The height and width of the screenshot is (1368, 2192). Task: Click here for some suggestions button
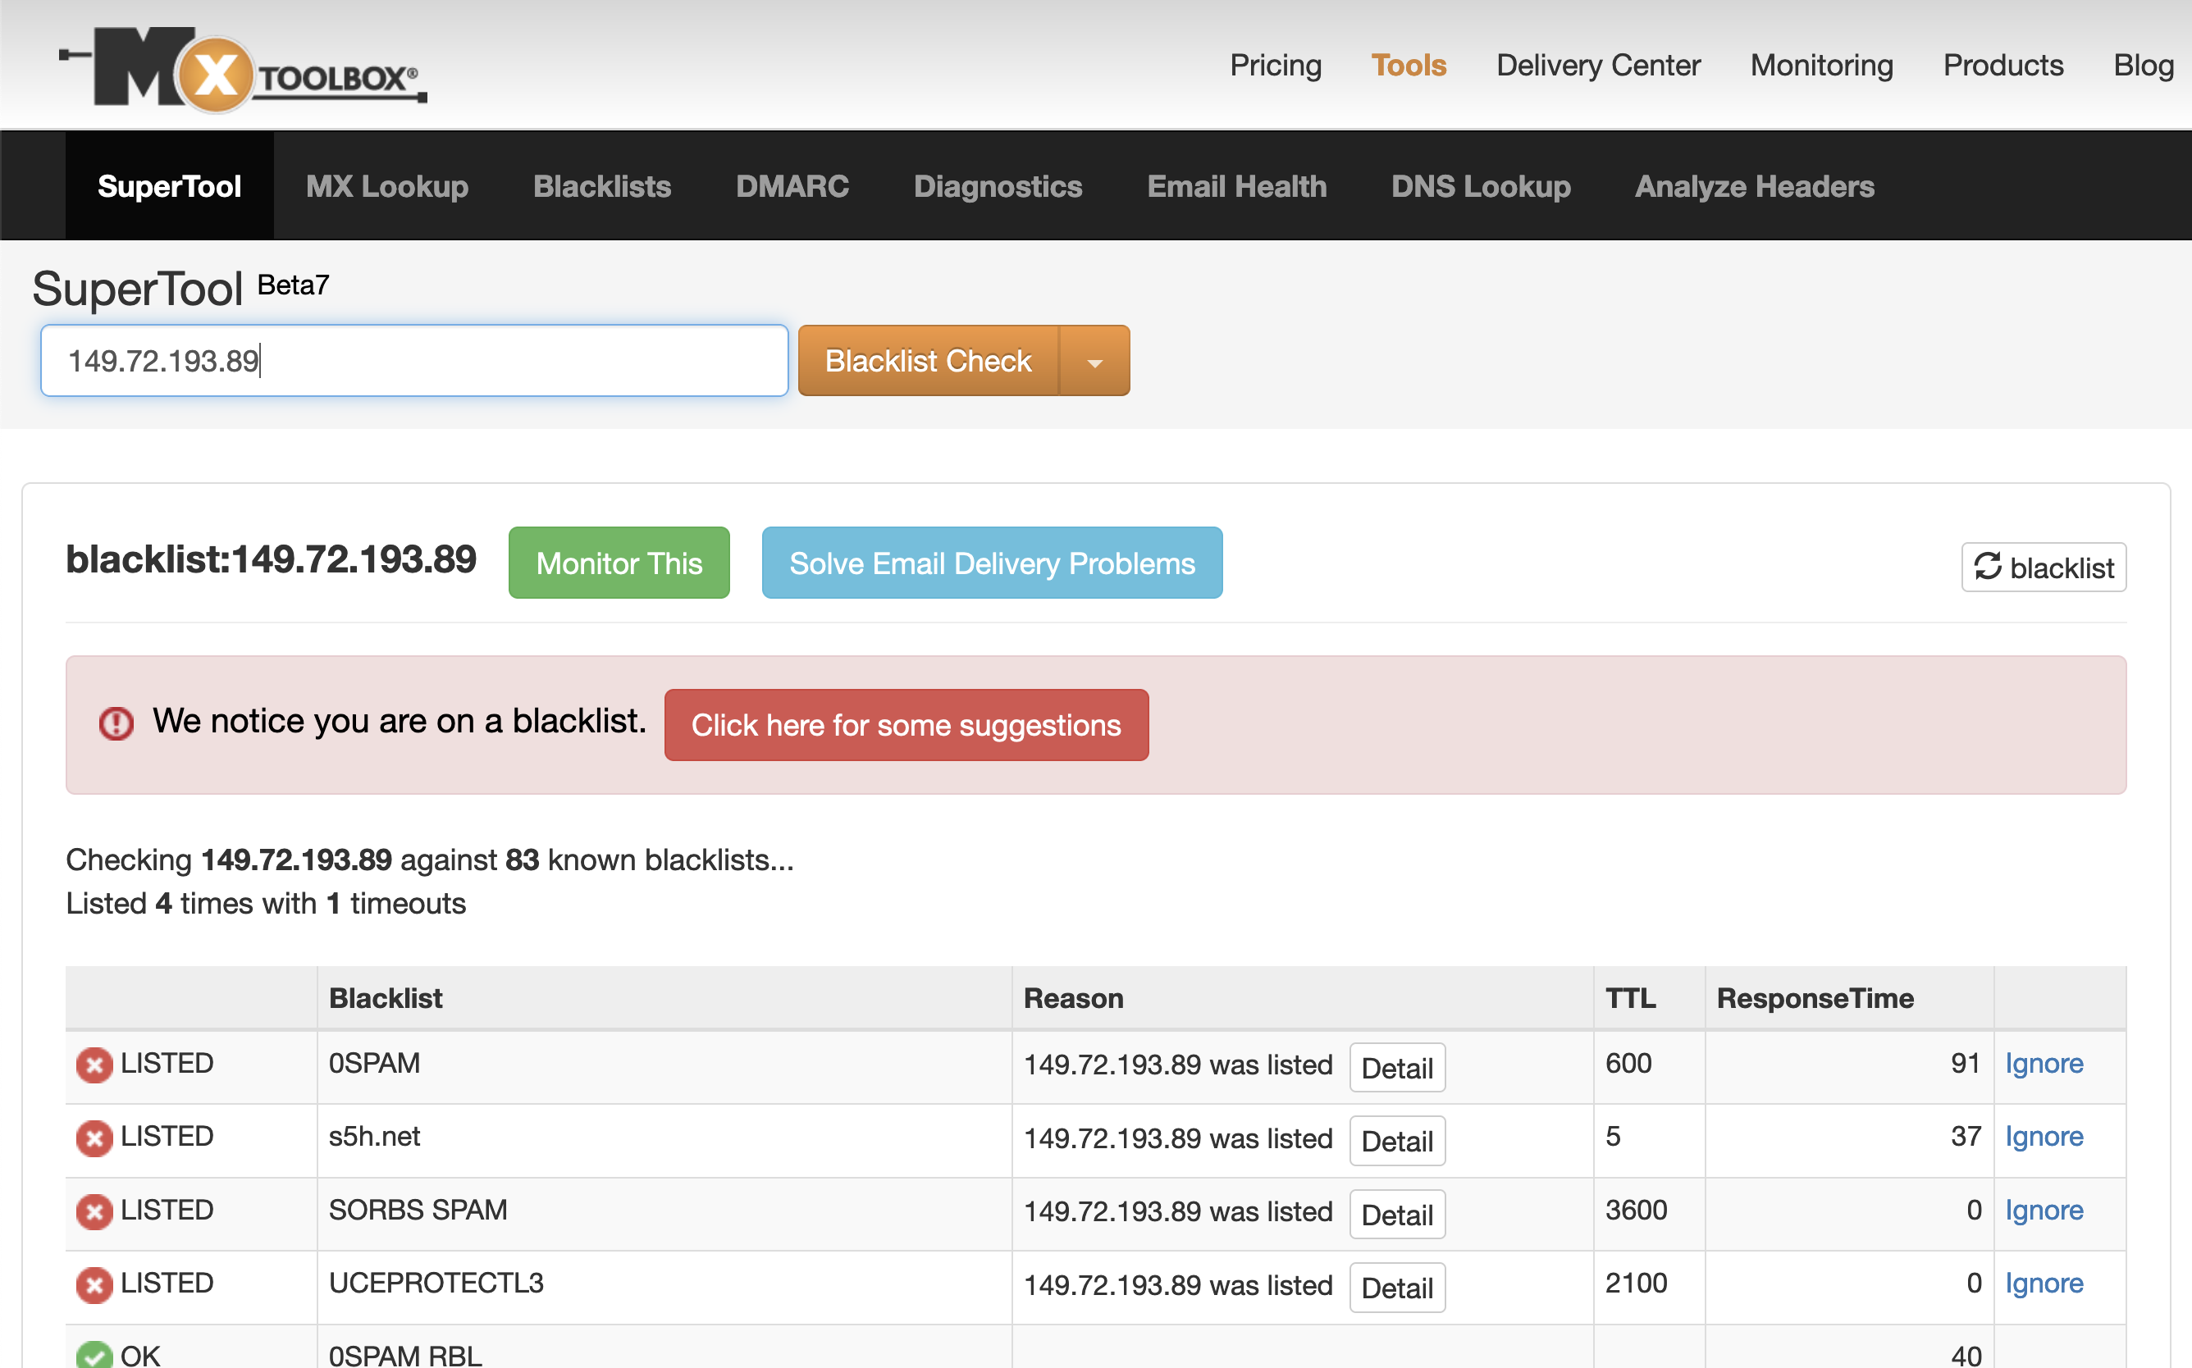pyautogui.click(x=906, y=725)
